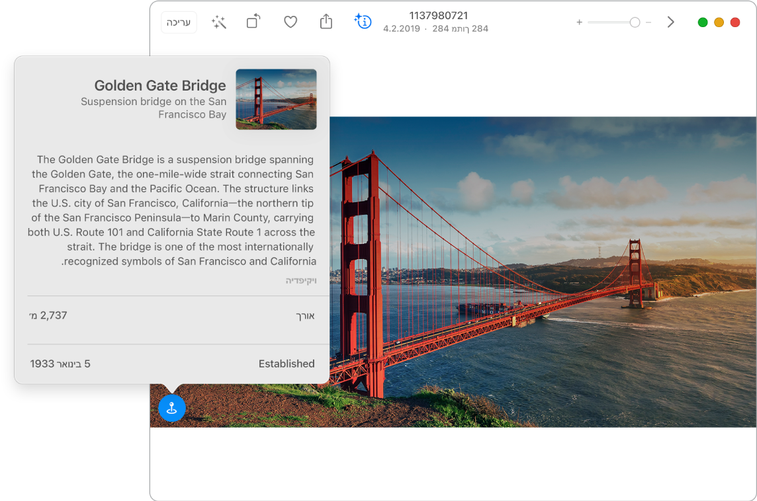Close the window with the red button
Screen dimensions: 757x501
pyautogui.click(x=735, y=22)
